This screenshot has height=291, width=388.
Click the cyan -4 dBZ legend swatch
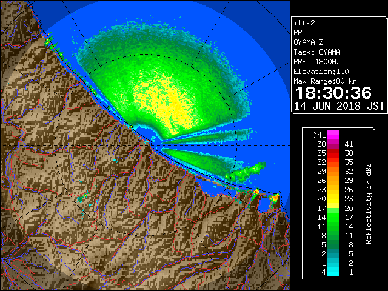tap(333, 272)
